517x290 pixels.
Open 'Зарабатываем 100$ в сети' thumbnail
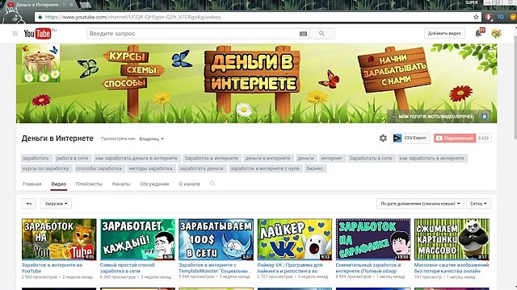(216, 239)
